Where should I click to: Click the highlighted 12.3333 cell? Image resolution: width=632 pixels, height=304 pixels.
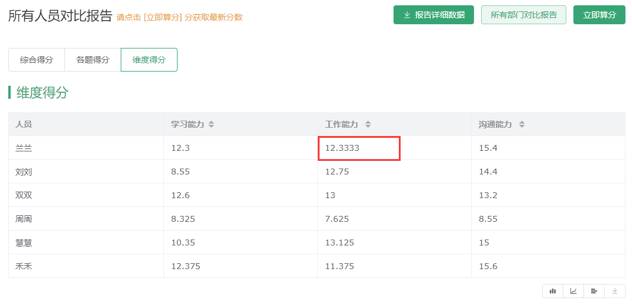[x=359, y=148]
